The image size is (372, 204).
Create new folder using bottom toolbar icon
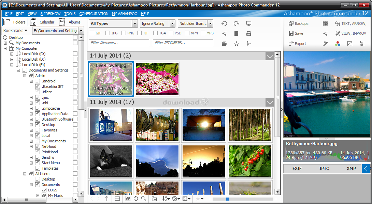point(154,199)
